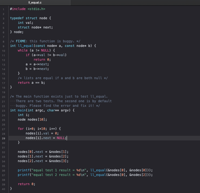Click string 'equal test 2 result' on line 37
This screenshot has width=200, height=193.
pyautogui.click(x=52, y=175)
